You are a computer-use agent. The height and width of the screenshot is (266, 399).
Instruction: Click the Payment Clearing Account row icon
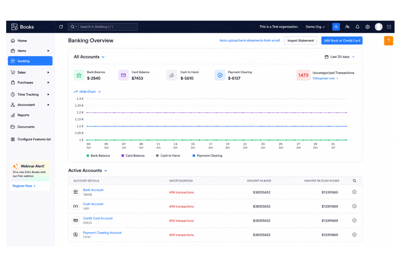(76, 235)
